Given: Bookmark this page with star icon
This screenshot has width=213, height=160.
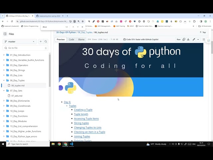Looking at the screenshot, I should click(83, 21).
